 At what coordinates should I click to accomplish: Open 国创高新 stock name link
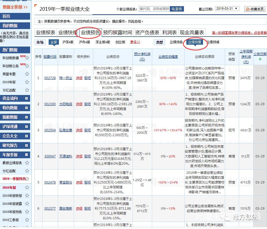(66, 208)
